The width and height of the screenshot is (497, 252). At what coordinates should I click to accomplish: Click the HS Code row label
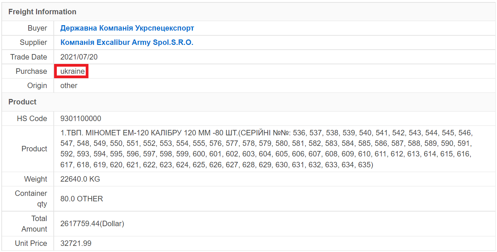tap(32, 119)
